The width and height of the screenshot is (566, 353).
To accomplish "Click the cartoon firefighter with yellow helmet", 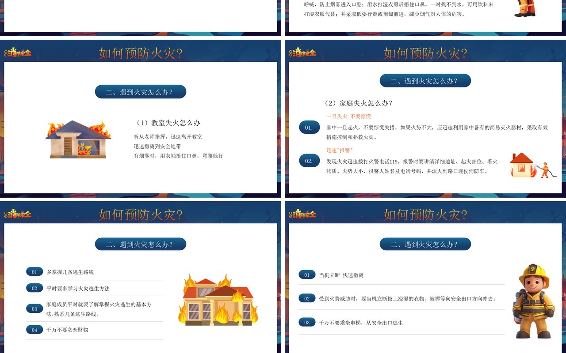I will pyautogui.click(x=533, y=301).
